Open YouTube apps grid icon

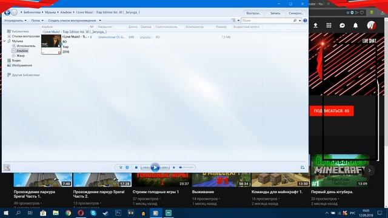329,25
